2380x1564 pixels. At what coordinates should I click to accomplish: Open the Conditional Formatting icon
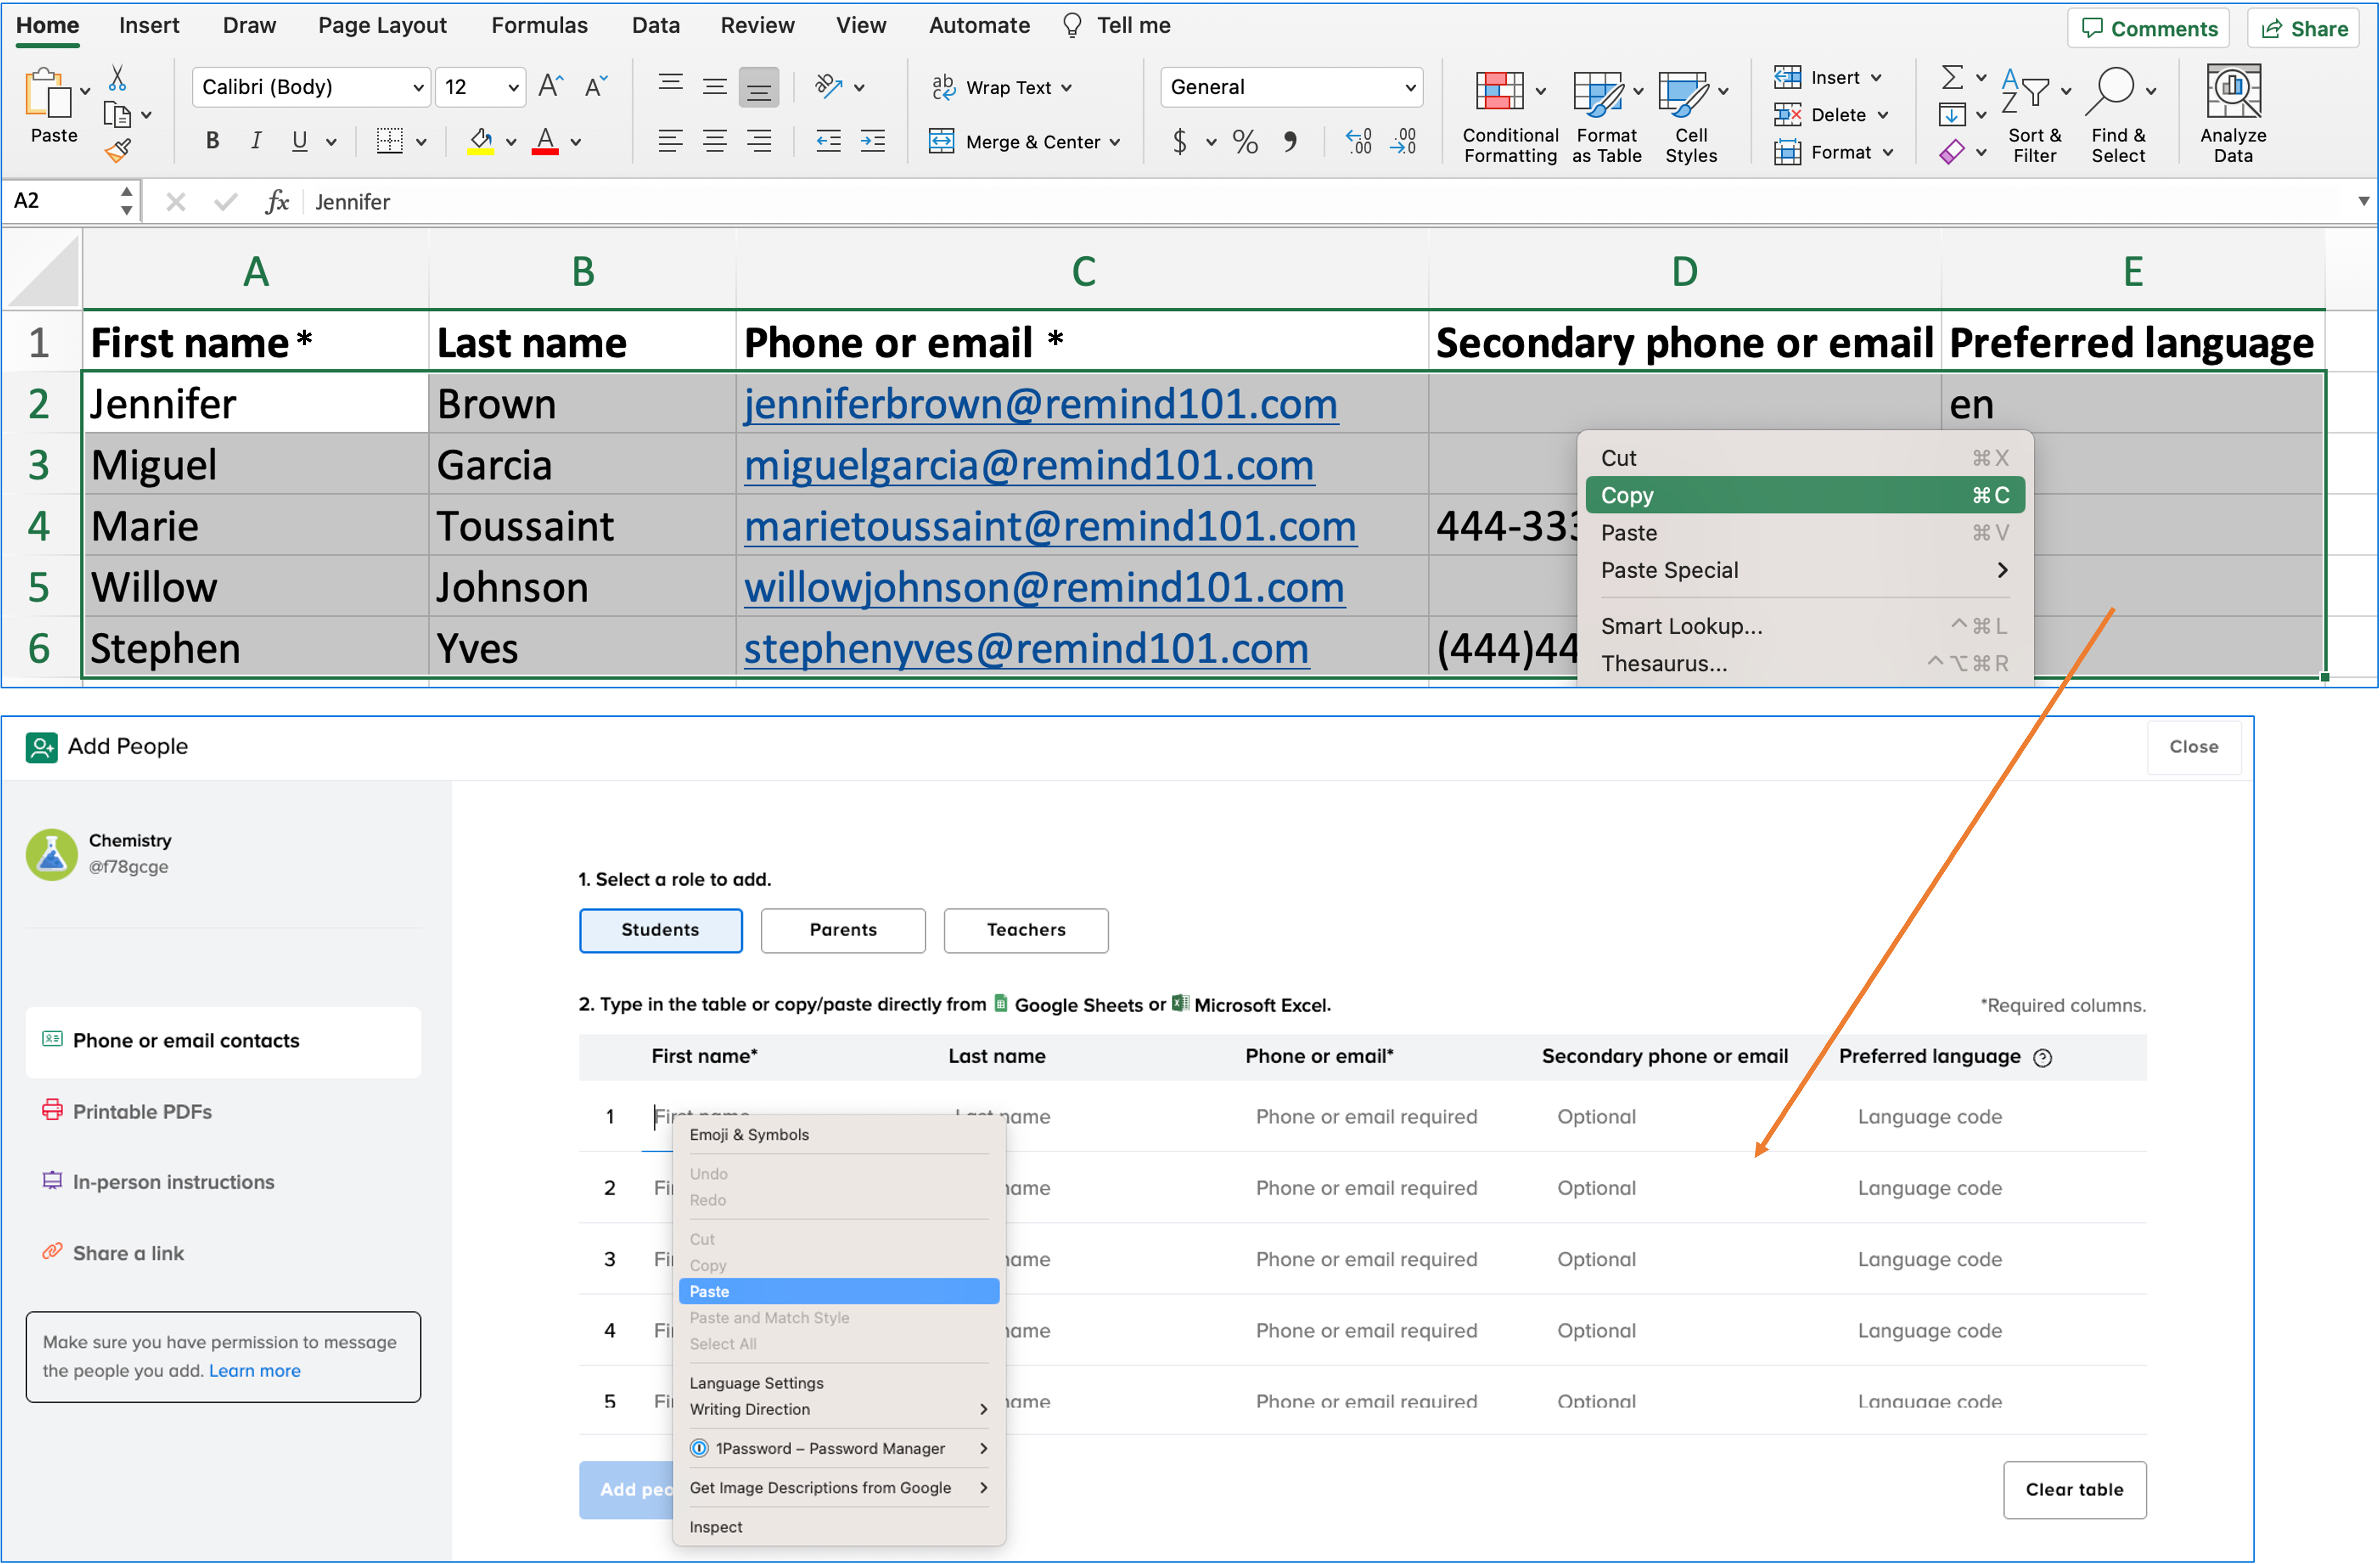1499,92
